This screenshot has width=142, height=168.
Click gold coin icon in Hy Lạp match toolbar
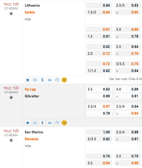[64, 123]
